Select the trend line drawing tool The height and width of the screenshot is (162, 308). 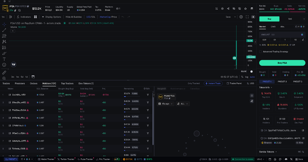[4, 30]
